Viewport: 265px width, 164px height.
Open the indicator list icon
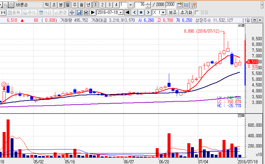pos(186,5)
